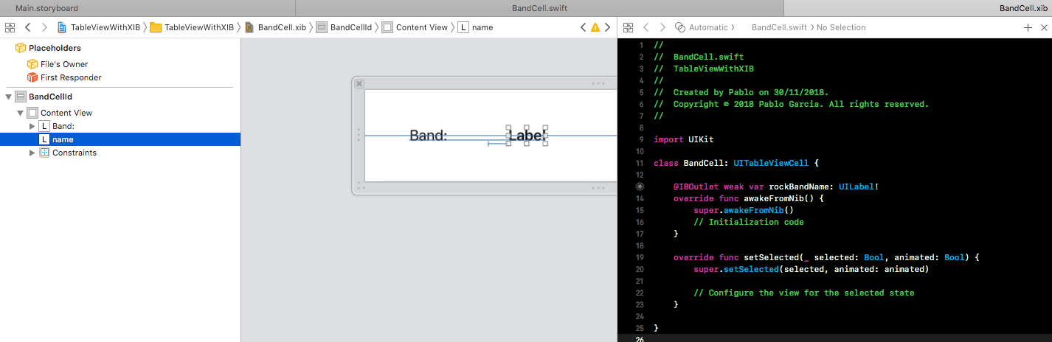1052x342 pixels.
Task: Select horizontal spacing constraint between canvas labels
Action: coord(497,143)
